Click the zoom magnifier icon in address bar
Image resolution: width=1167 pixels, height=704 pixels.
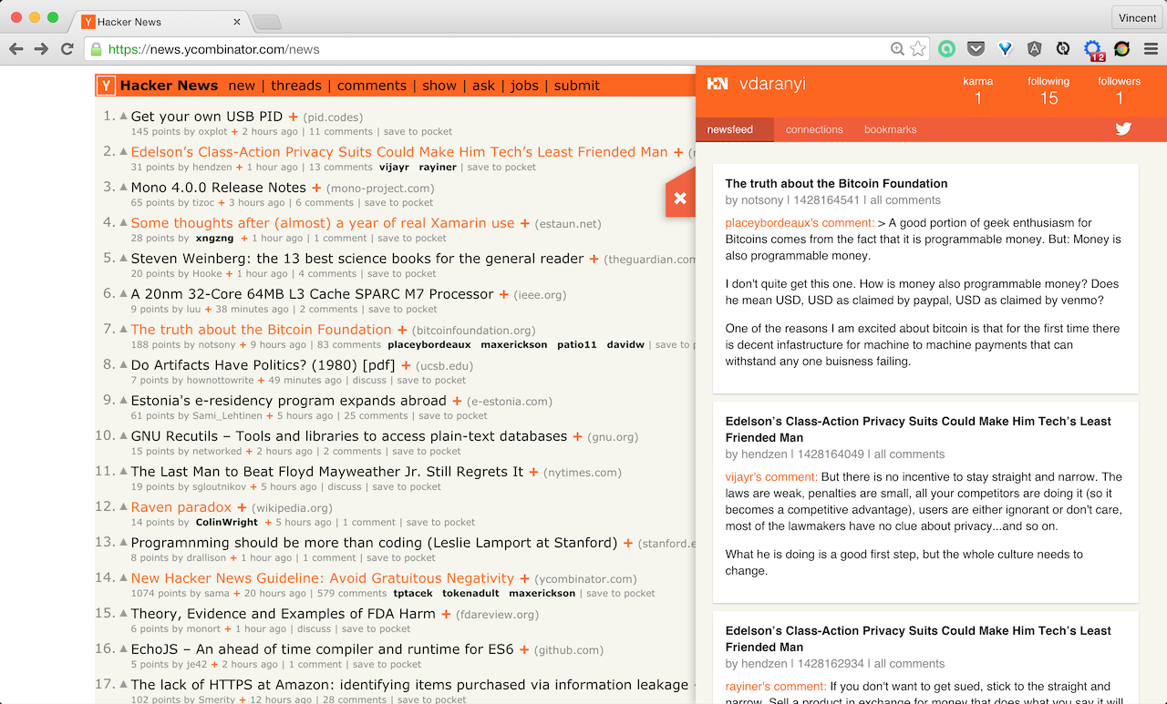click(x=897, y=49)
